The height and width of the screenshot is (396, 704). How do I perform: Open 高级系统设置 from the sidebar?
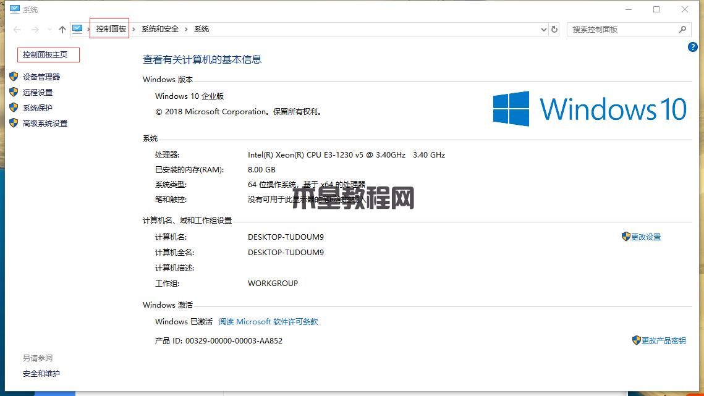[45, 123]
